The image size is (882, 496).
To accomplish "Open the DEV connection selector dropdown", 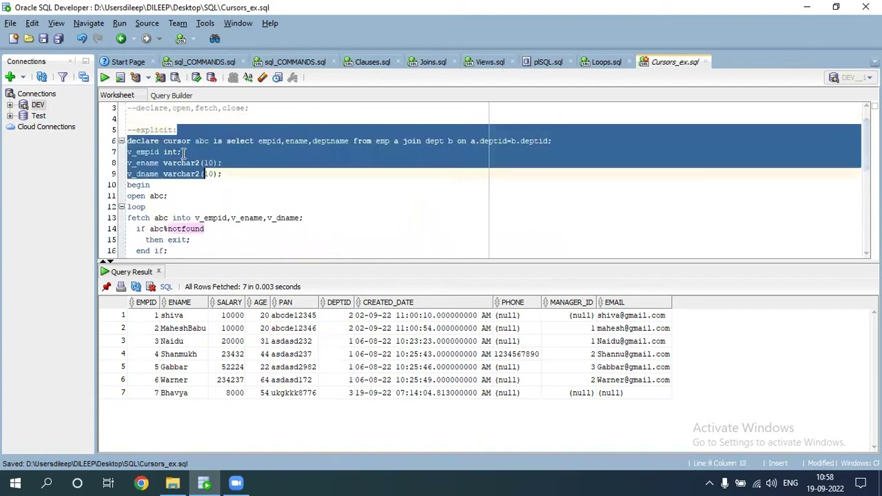I will (852, 78).
